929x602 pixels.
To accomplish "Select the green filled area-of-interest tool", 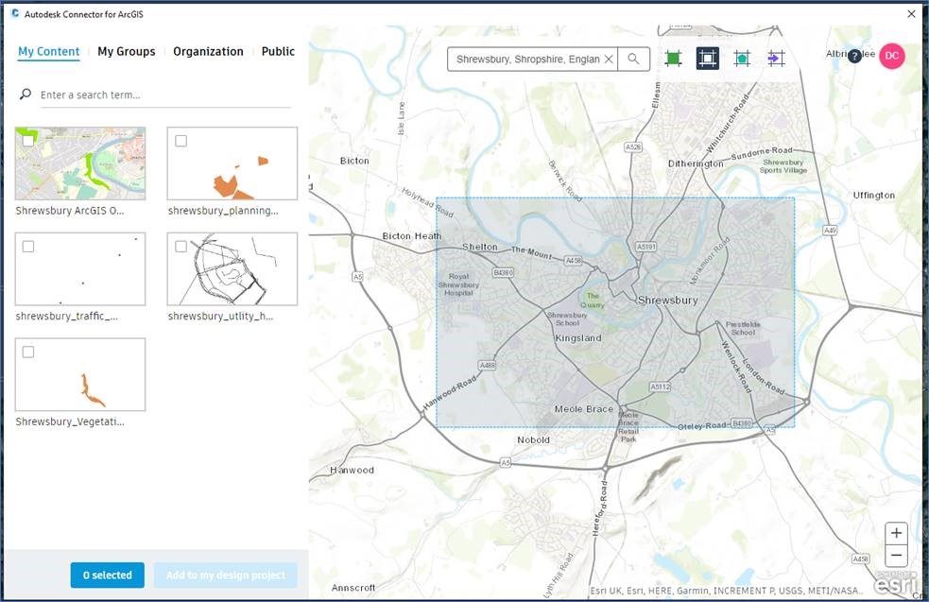I will point(673,58).
